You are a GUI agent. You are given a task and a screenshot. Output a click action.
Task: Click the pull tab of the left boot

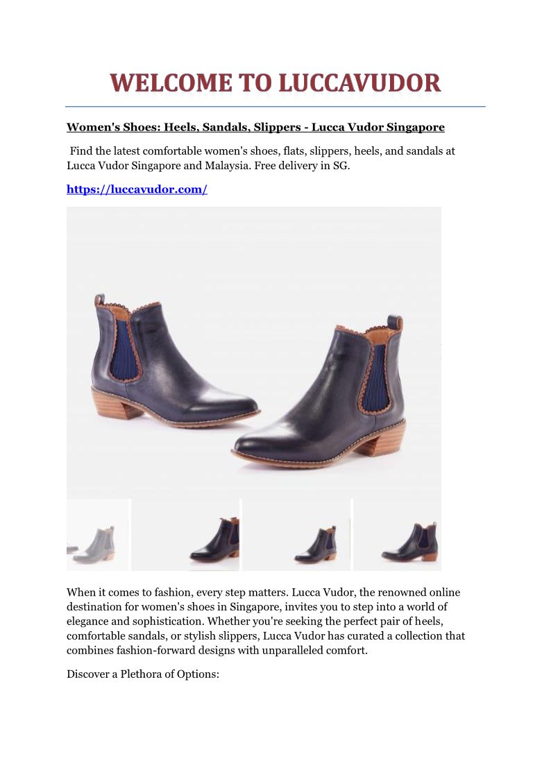pyautogui.click(x=99, y=299)
